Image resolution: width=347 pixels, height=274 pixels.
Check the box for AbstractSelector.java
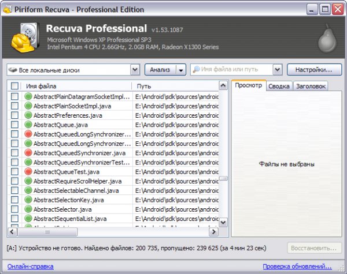tap(14, 209)
